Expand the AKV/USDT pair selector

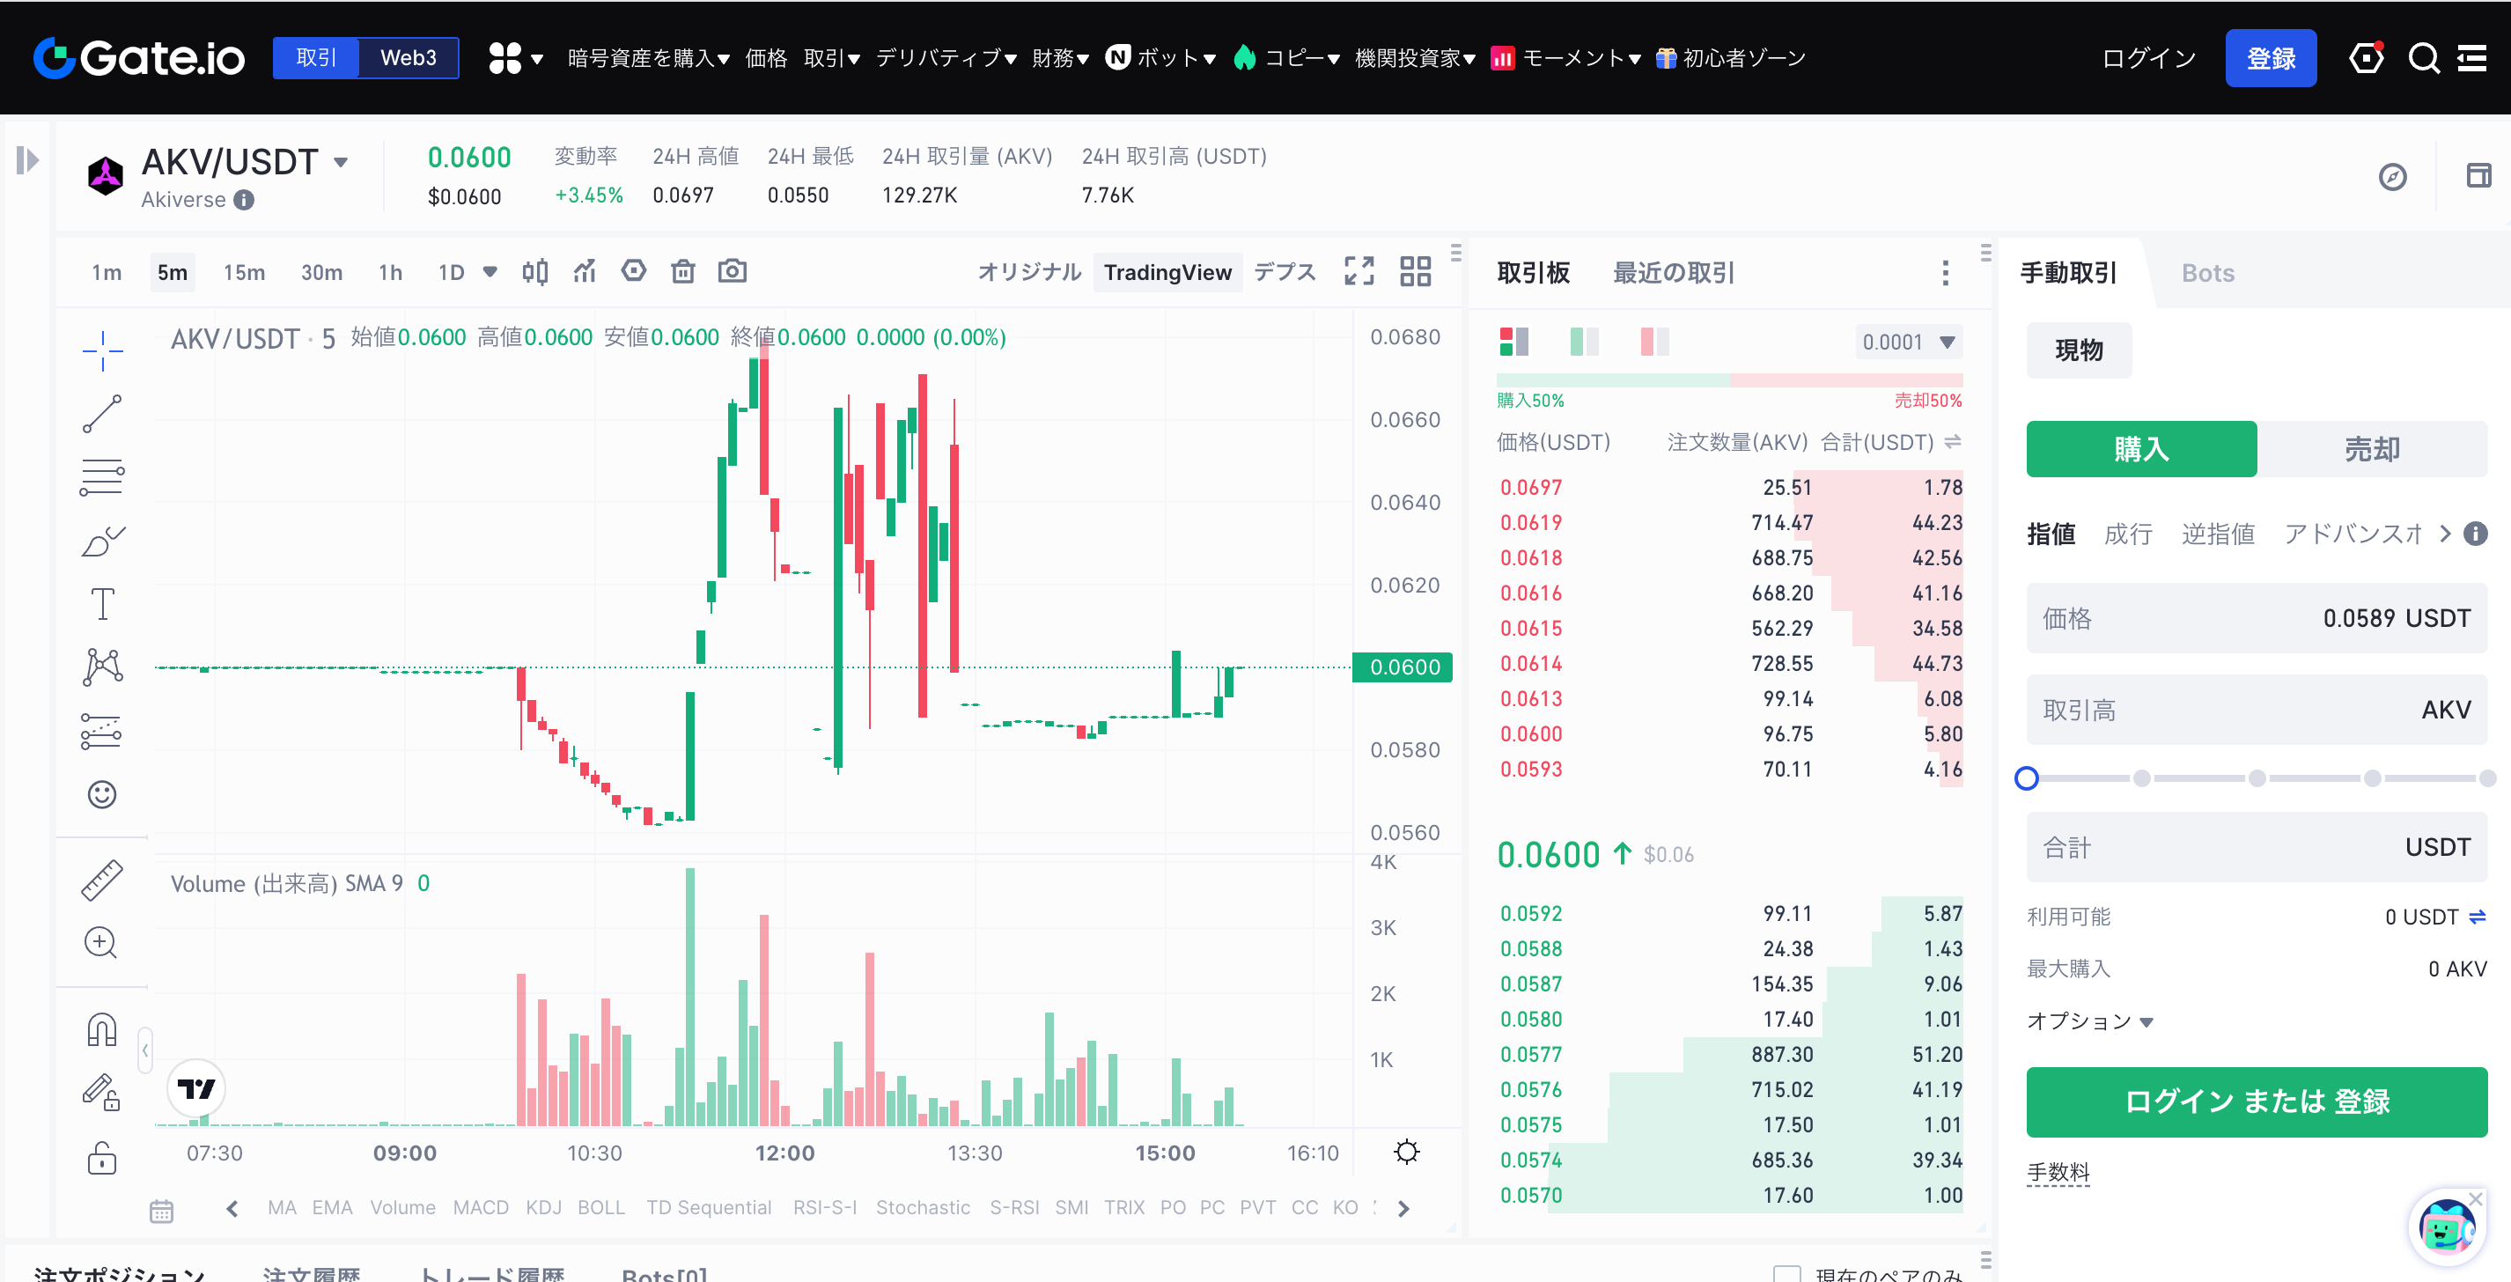(342, 163)
